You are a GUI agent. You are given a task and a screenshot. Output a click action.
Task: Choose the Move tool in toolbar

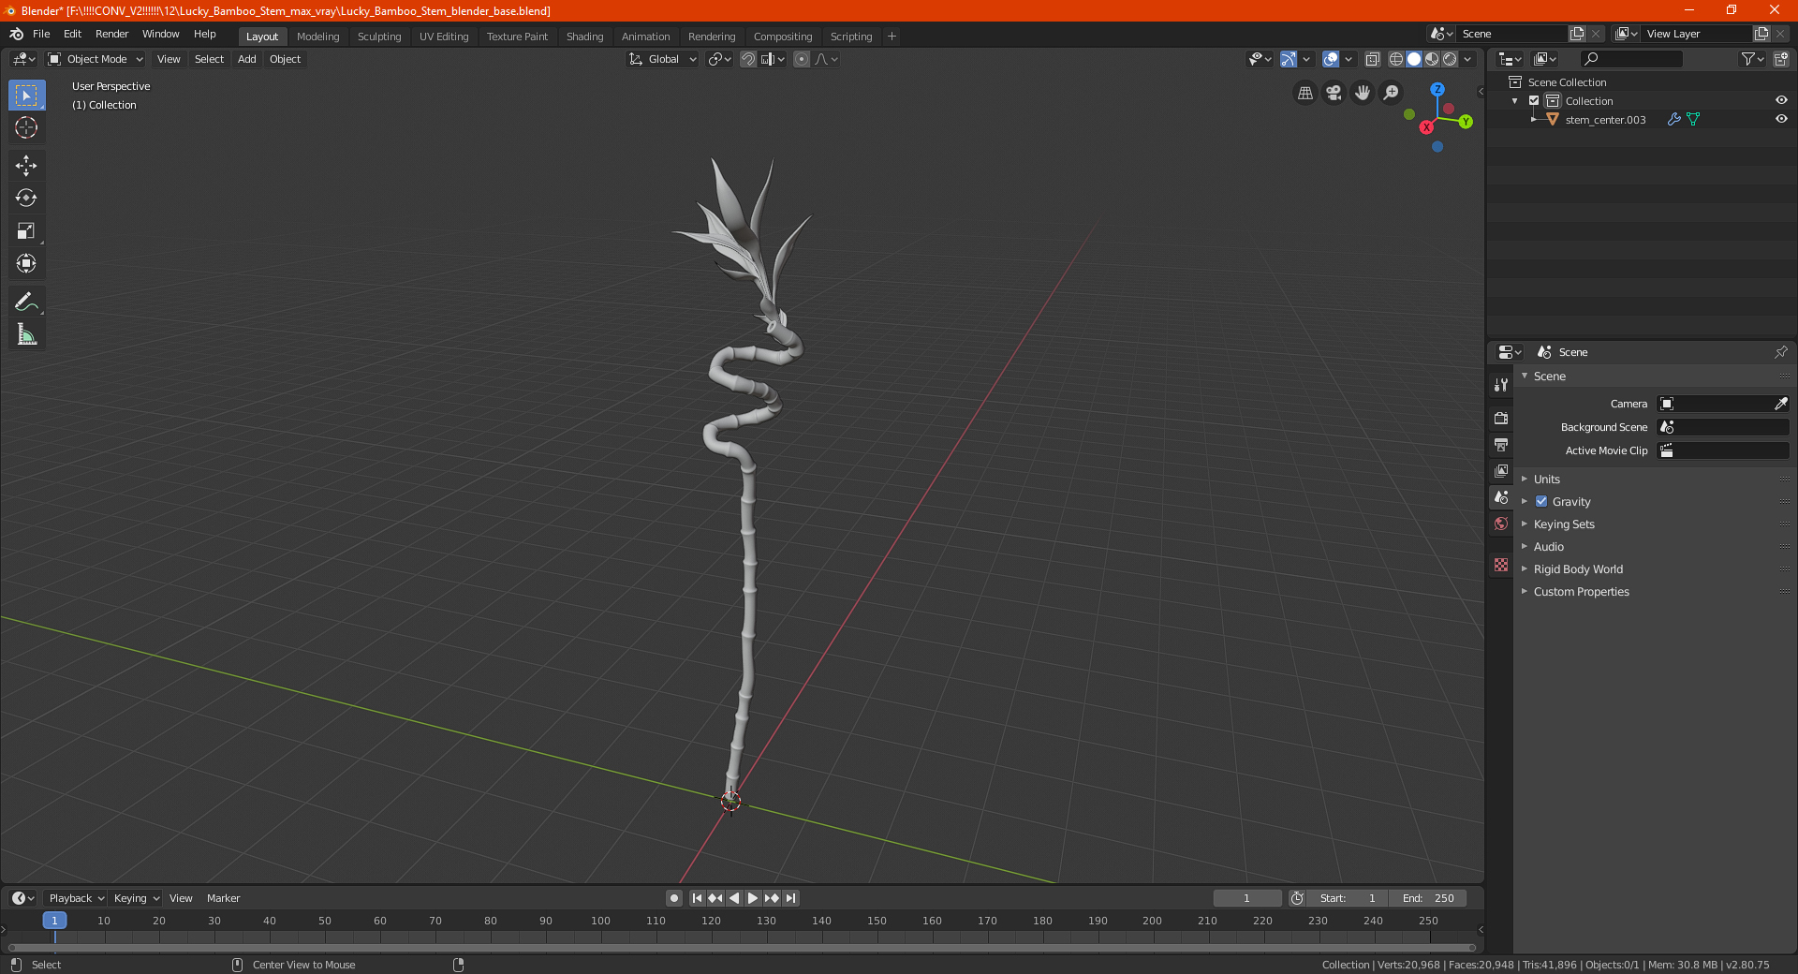tap(26, 166)
